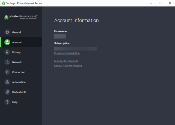The height and width of the screenshot is (125, 175).
Task: Click the blurred subscription status value
Action: click(75, 48)
